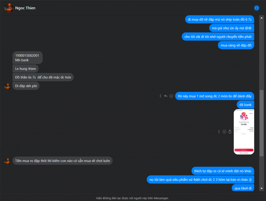
Task: Reply to the 'thì nãy mua 1 mớ' message
Action: pyautogui.click(x=165, y=96)
